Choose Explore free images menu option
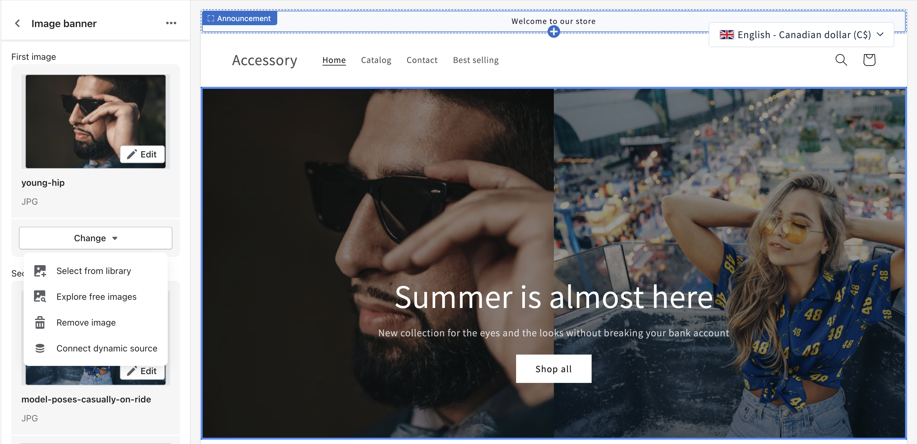The height and width of the screenshot is (444, 917). click(x=96, y=297)
